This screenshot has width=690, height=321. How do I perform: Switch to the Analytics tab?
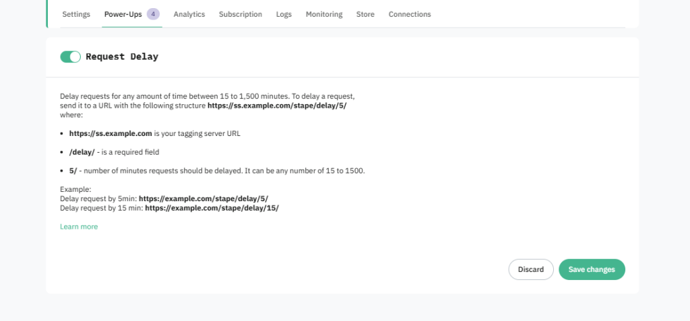pyautogui.click(x=189, y=14)
